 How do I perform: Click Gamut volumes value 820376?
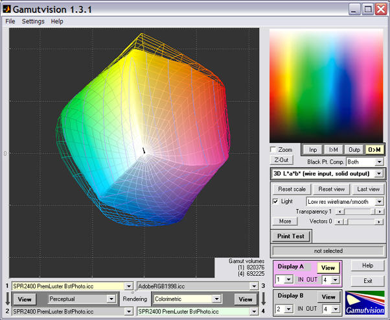pos(255,267)
